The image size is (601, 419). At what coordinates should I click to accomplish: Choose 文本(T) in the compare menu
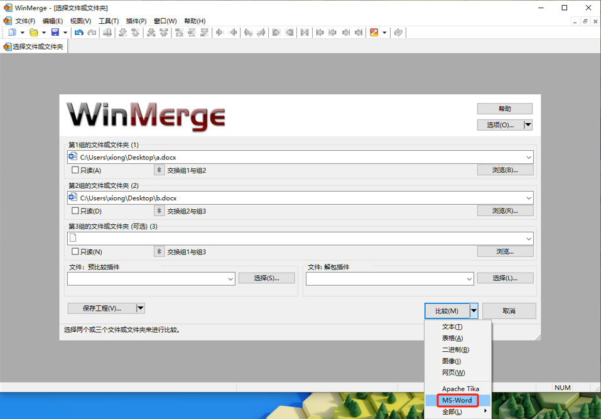(x=458, y=327)
